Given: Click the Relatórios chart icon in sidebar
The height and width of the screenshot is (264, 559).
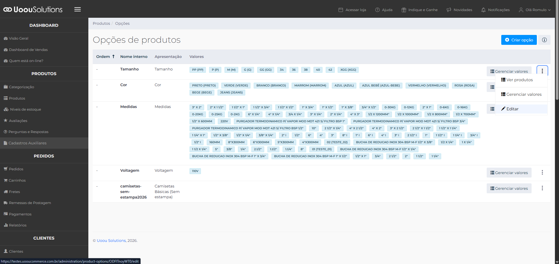Looking at the screenshot, I should coord(6,225).
